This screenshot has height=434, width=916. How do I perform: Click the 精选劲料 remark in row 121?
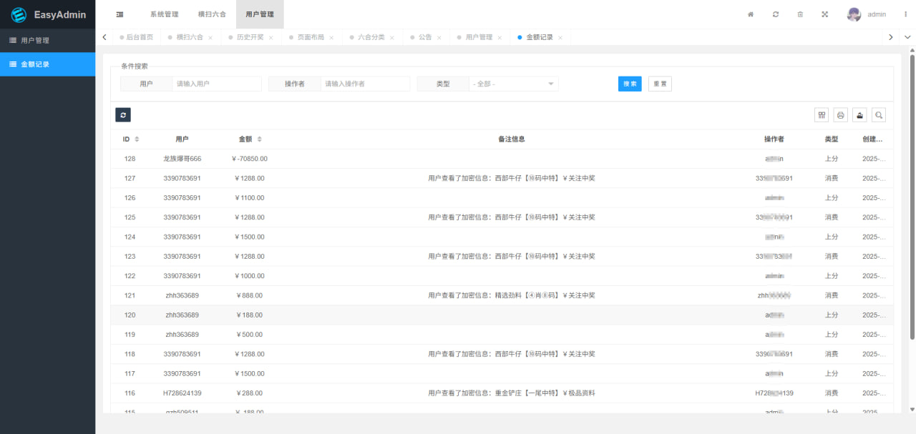[512, 295]
